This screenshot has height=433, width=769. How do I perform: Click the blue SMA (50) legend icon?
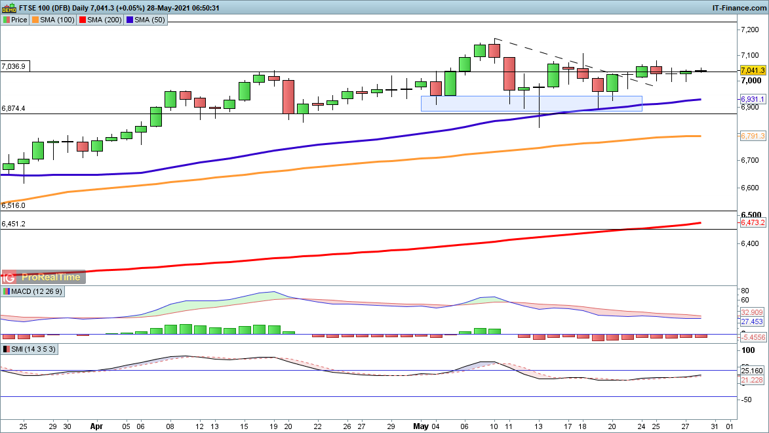pyautogui.click(x=130, y=20)
